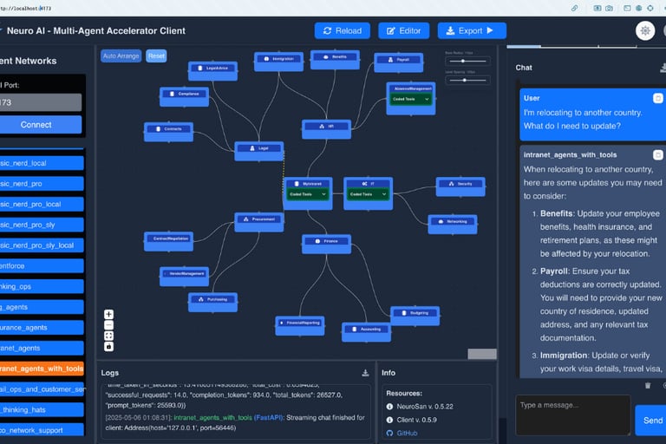Click the Client v. 0.5.9 info entry
The width and height of the screenshot is (666, 444).
[412, 420]
